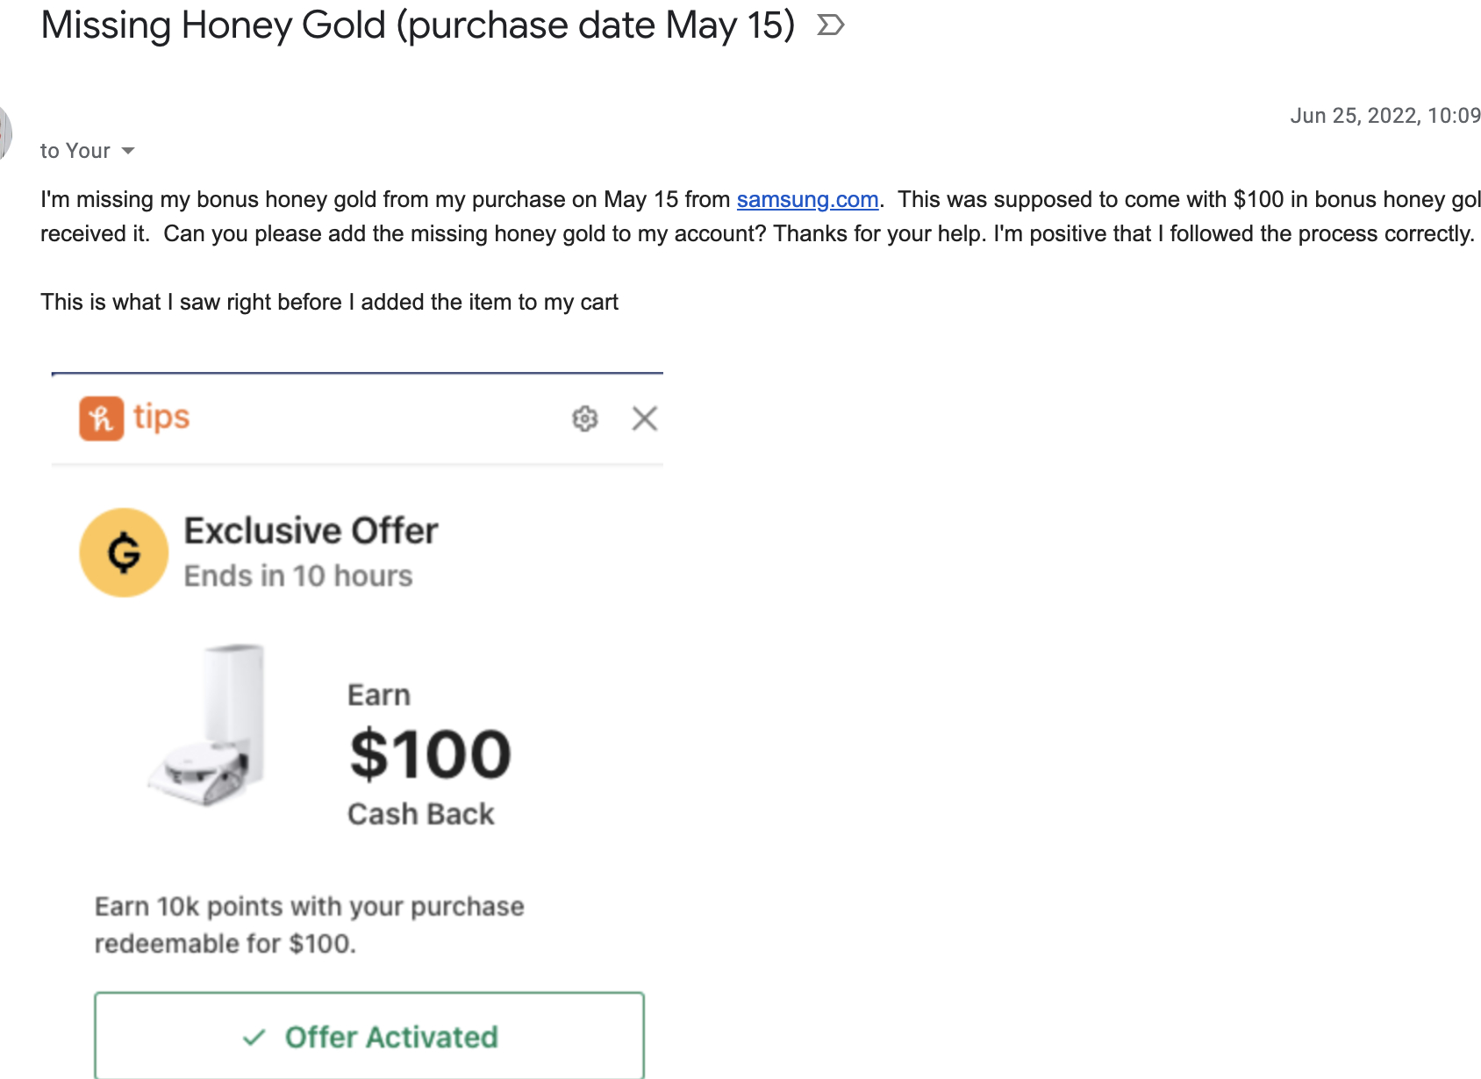Image resolution: width=1481 pixels, height=1079 pixels.
Task: Open Honey tips settings gear
Action: [x=585, y=418]
